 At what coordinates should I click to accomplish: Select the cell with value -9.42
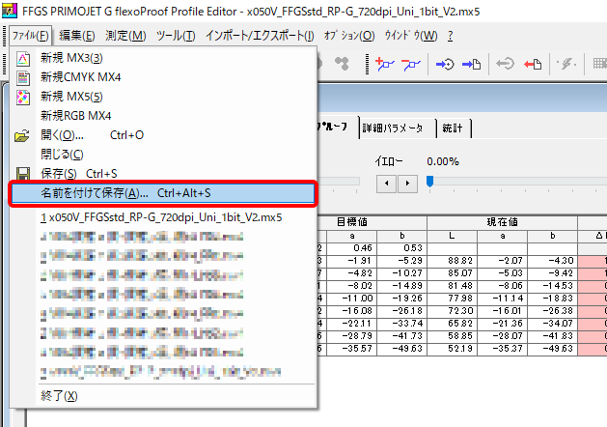point(553,273)
